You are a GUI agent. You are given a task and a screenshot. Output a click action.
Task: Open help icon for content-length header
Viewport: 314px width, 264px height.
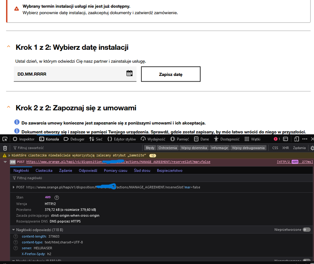(15, 236)
